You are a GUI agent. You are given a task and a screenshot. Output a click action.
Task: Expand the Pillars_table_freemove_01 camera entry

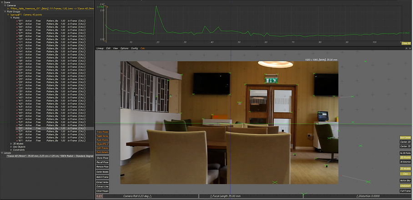tap(8, 9)
